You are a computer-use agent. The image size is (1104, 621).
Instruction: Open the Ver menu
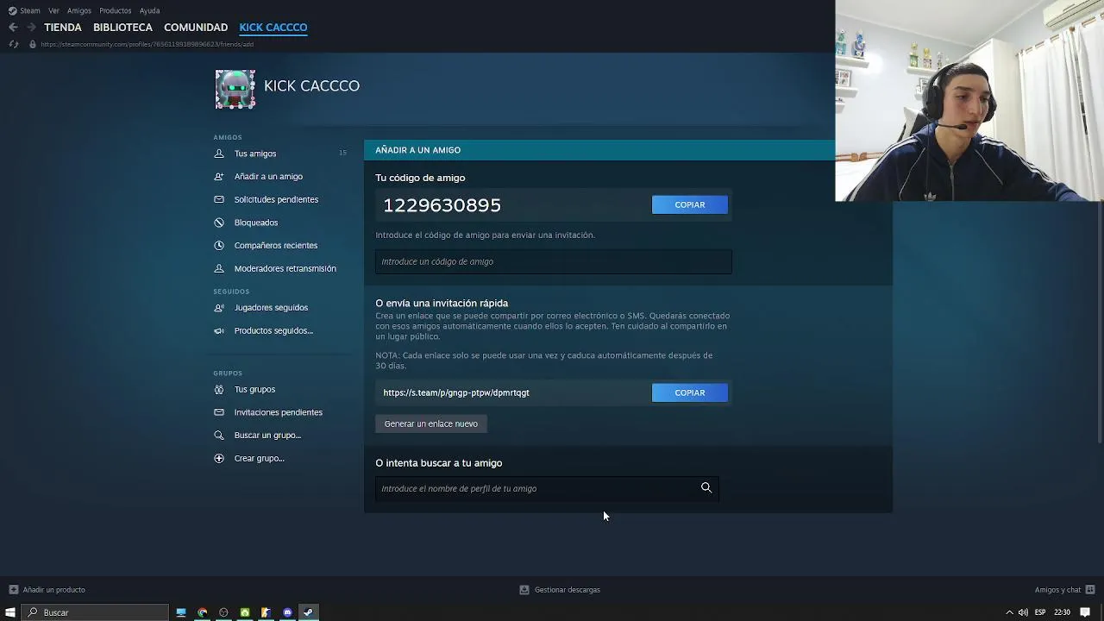pos(53,10)
